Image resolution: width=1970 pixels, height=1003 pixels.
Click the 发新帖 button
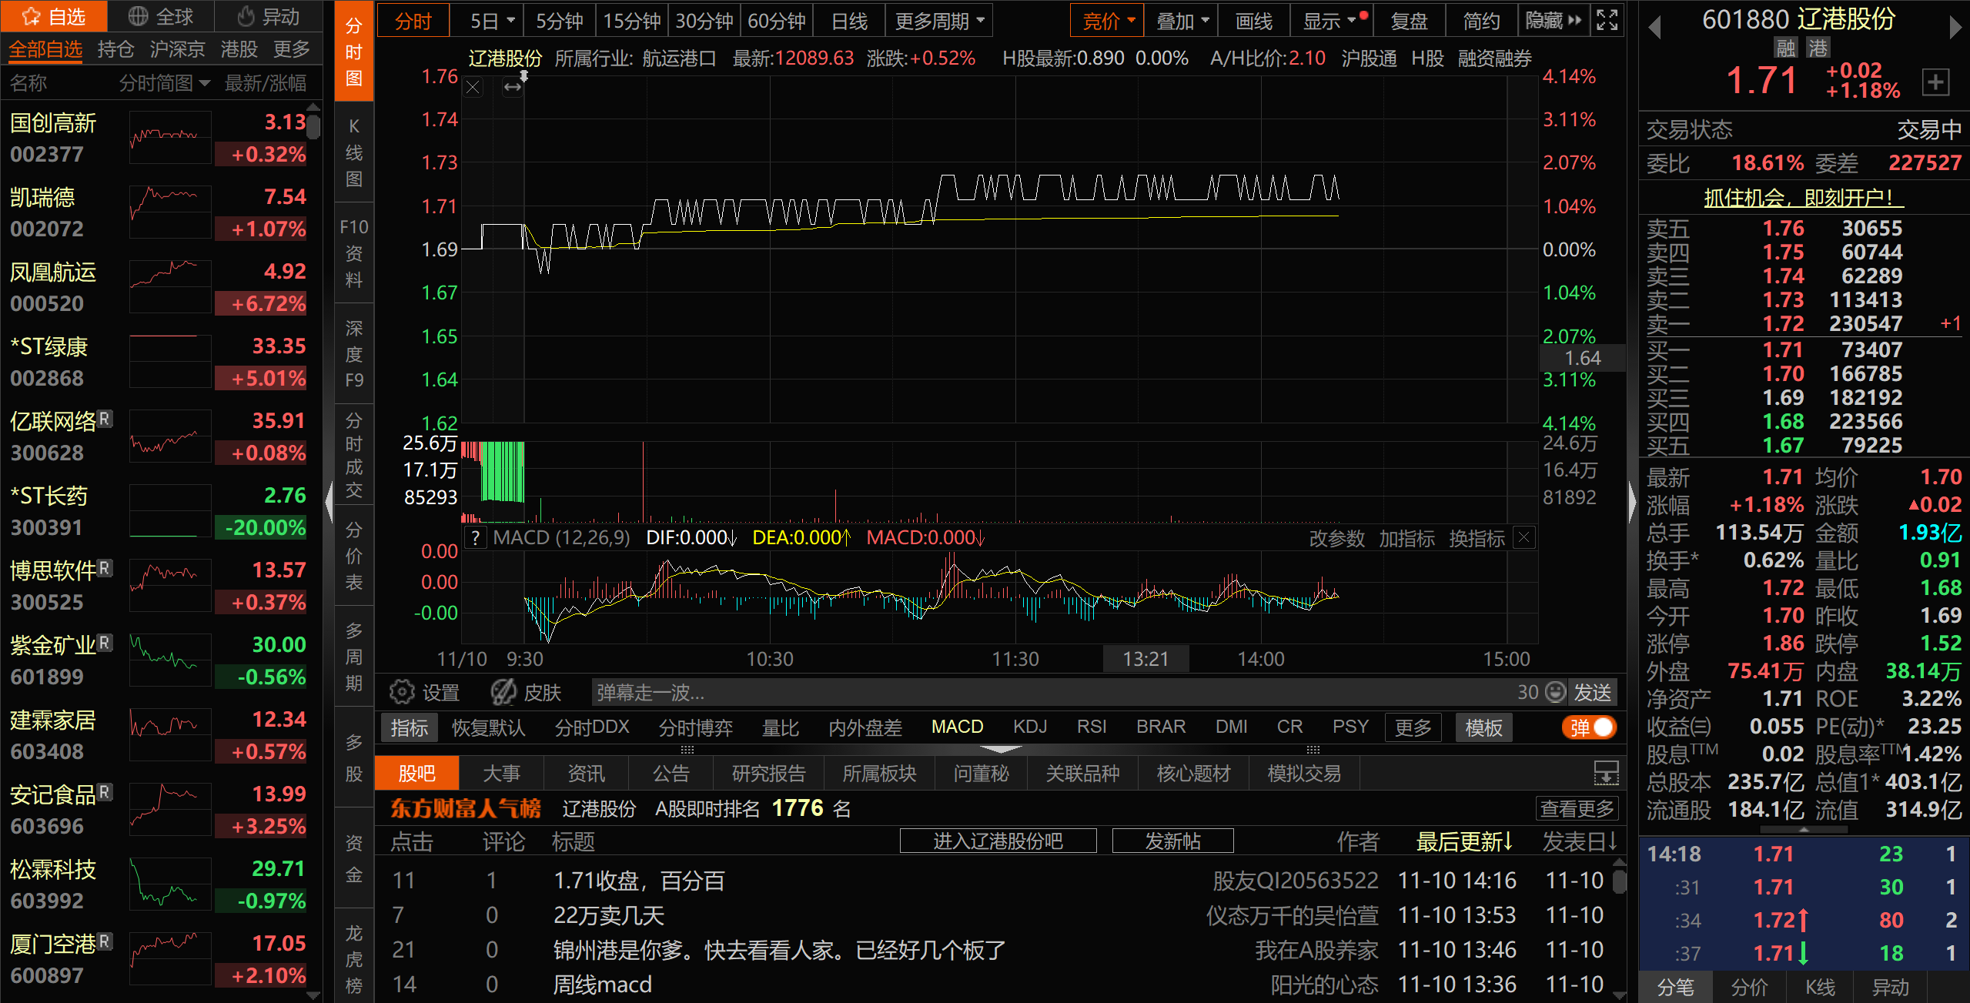pos(1172,841)
